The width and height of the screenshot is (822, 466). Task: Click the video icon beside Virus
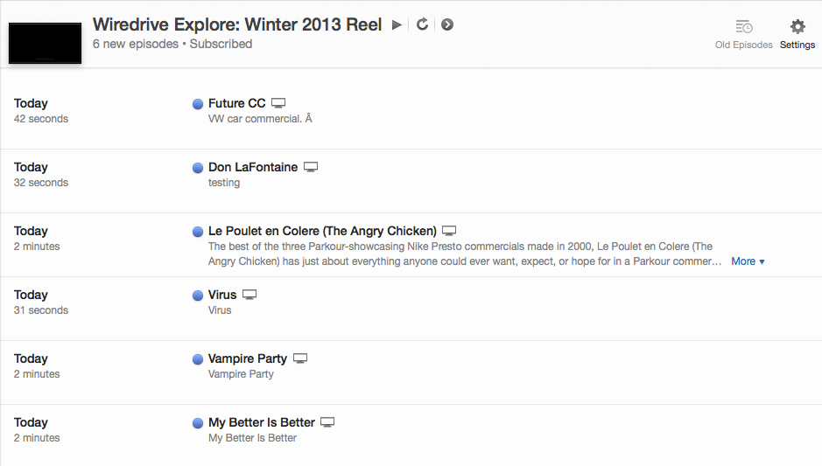point(249,295)
